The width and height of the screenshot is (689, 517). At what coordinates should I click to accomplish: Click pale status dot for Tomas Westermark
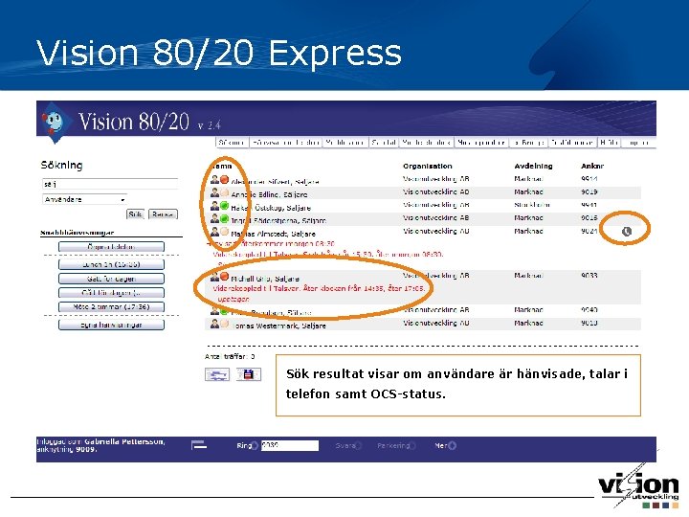224,324
